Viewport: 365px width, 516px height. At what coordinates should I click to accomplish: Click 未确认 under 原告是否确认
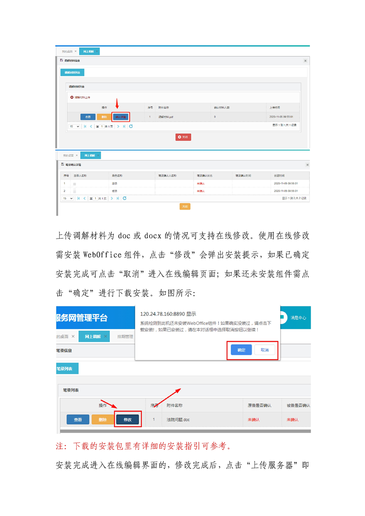tap(254, 419)
